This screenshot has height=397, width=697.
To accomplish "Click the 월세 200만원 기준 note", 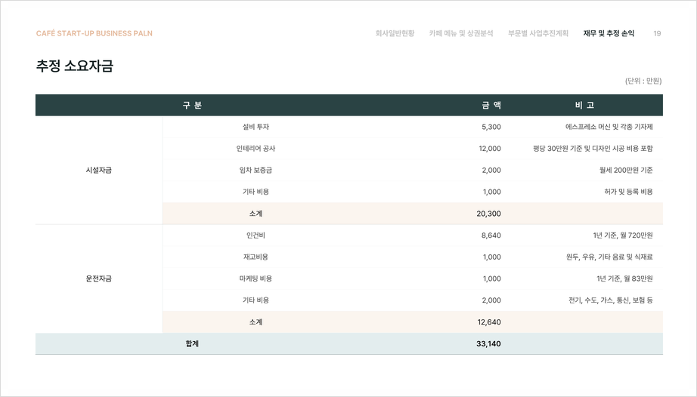I will (x=626, y=170).
